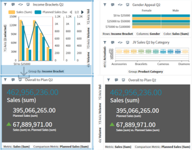Click monitor icon on JV Sales Q2 by Category
Viewport: 192px width, 150px height.
[128, 43]
